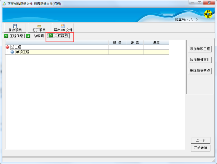
Task: Click the blue cube icon beside 单项工程
Action: pyautogui.click(x=12, y=52)
